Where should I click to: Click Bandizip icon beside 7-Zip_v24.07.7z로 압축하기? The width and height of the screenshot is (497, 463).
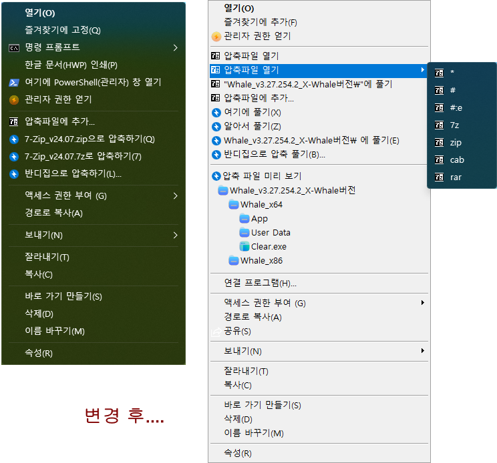click(x=14, y=156)
